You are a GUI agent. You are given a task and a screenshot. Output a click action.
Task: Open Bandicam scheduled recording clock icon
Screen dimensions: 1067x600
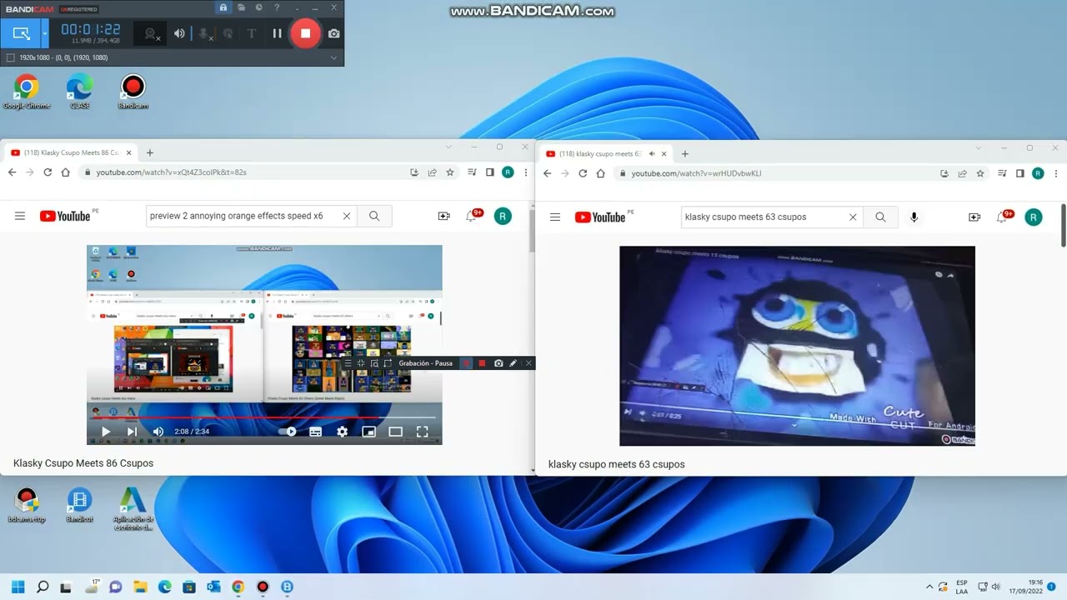[x=258, y=7]
